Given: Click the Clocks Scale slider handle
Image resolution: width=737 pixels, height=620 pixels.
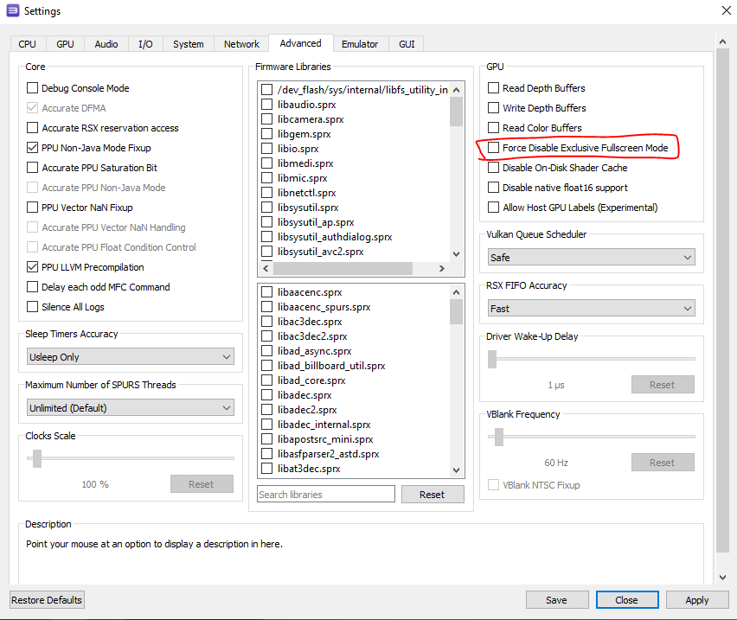Looking at the screenshot, I should click(x=37, y=458).
